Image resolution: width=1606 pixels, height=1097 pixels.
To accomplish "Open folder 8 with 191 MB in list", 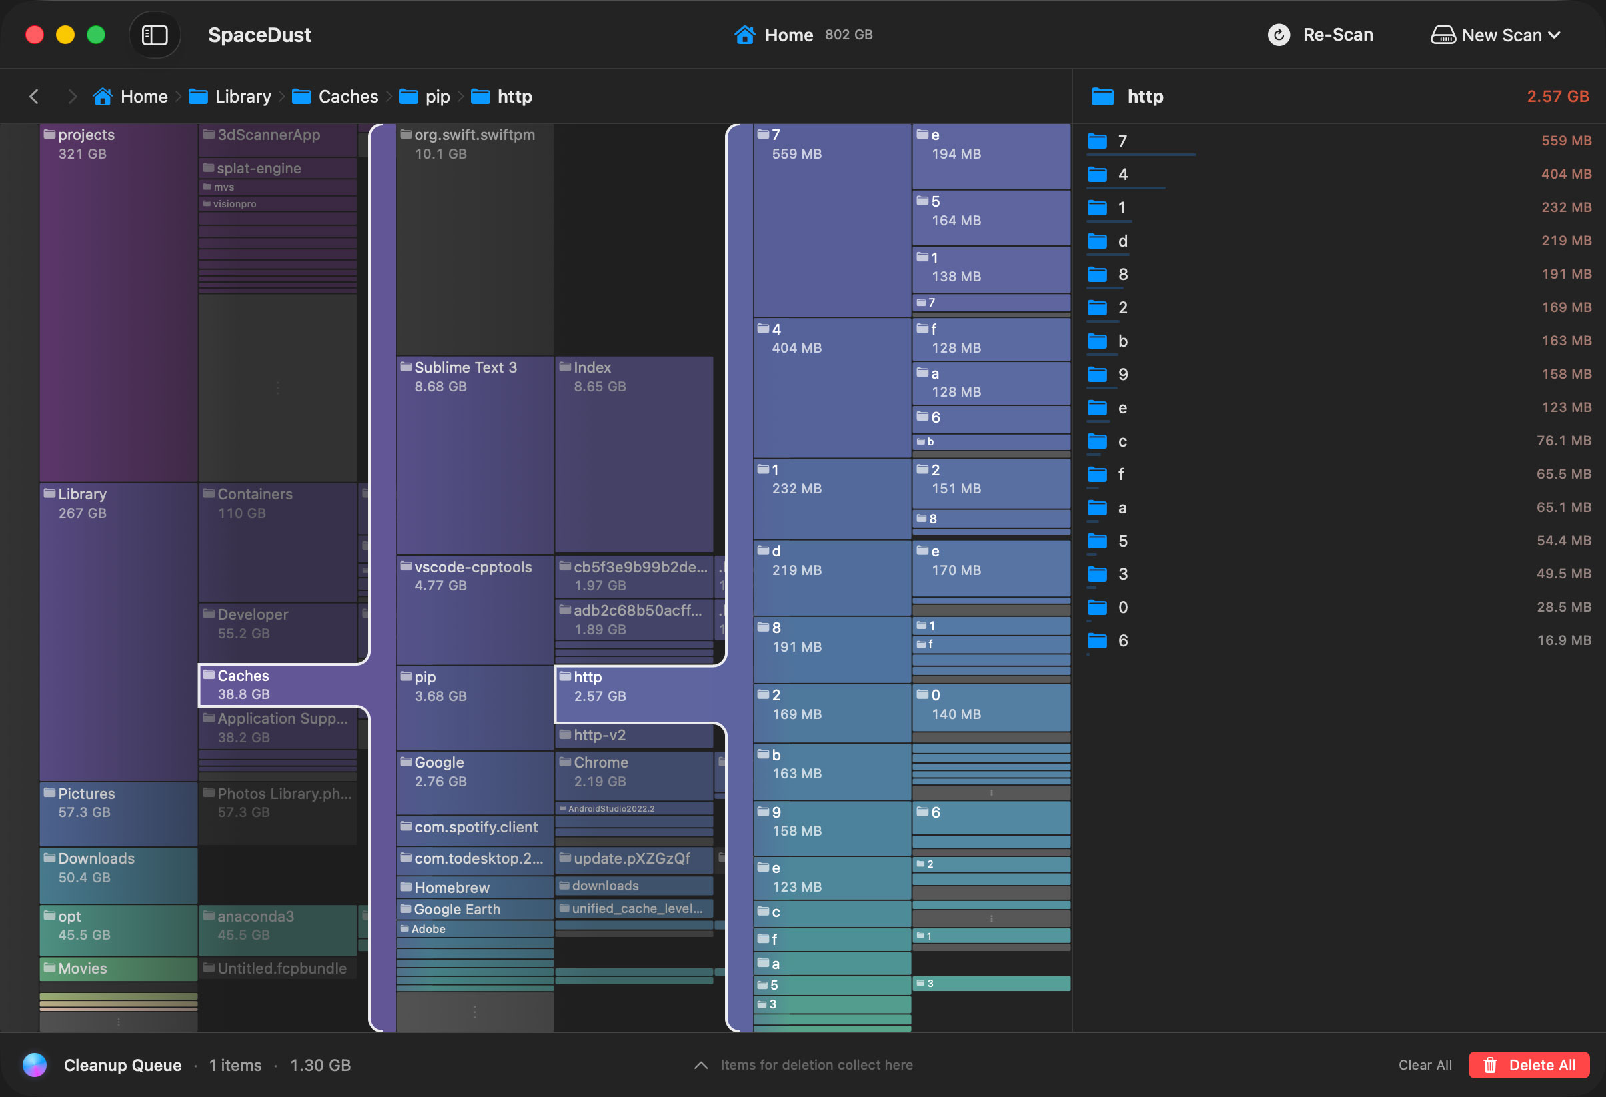I will [1339, 274].
